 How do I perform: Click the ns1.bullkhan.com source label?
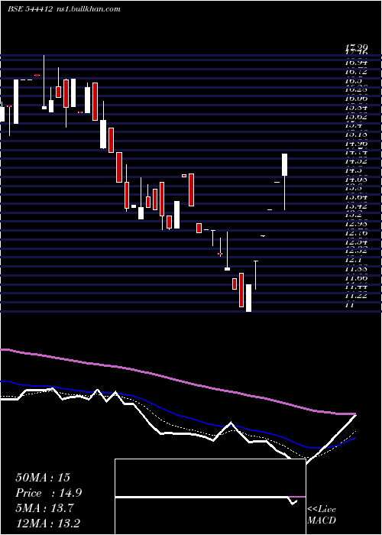click(88, 9)
